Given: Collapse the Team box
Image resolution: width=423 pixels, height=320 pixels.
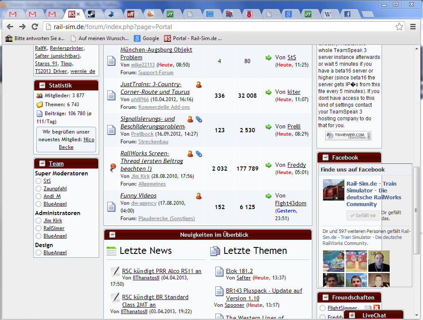Looking at the screenshot, I should tap(42, 163).
